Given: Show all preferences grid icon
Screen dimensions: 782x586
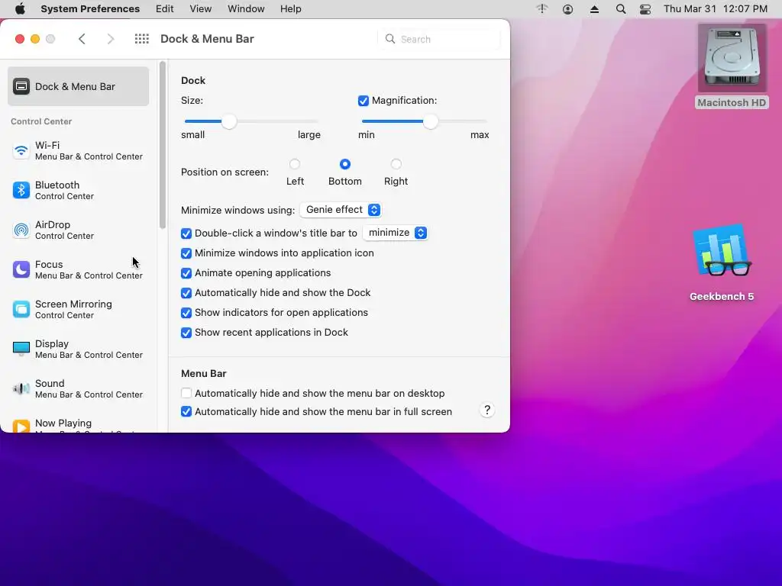Looking at the screenshot, I should (x=141, y=39).
